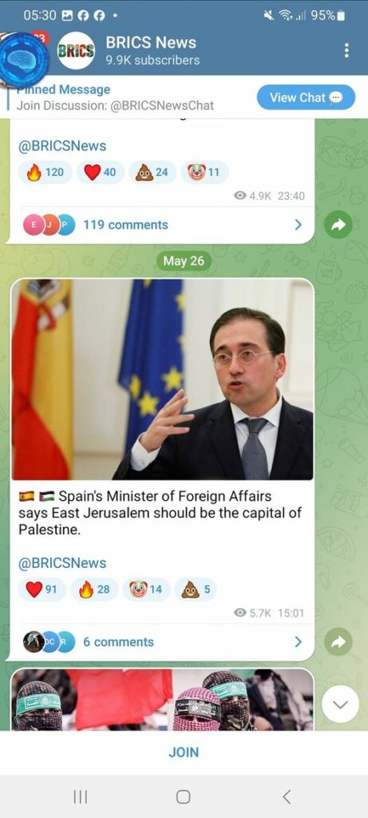Tap JOIN to join the channel
This screenshot has height=818, width=368.
[x=184, y=752]
